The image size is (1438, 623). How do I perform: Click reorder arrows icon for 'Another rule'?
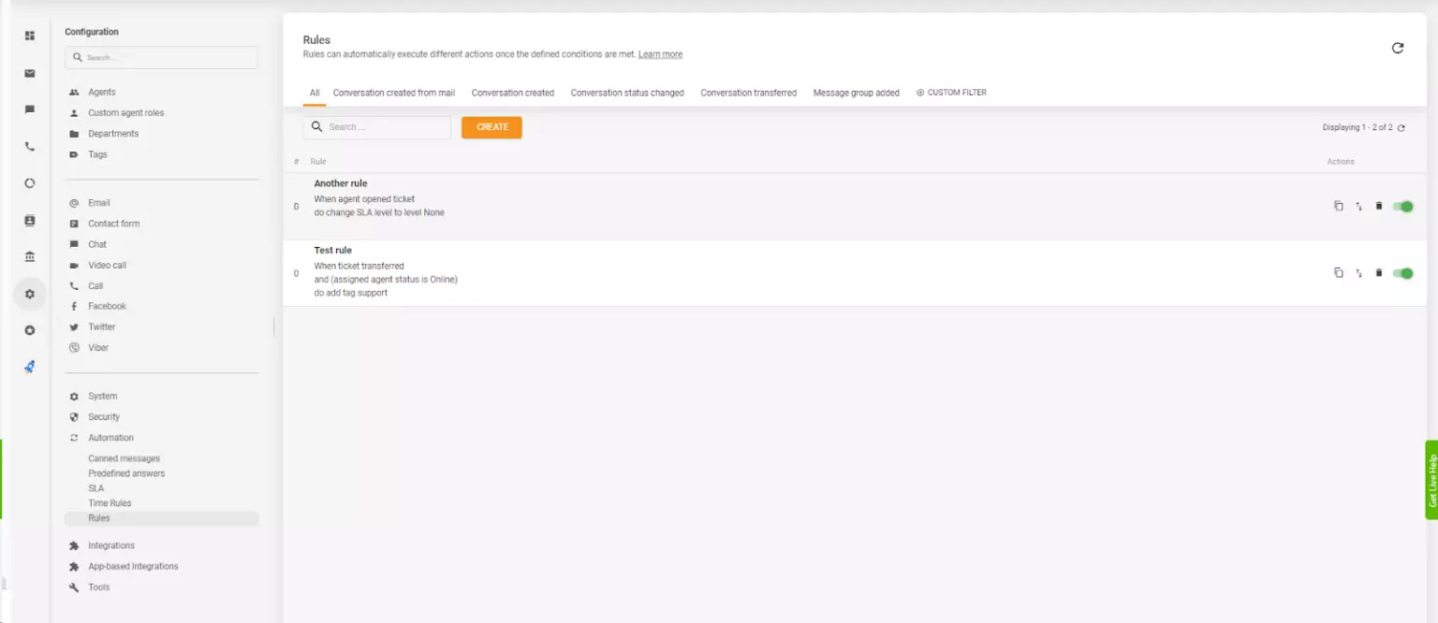click(x=1358, y=206)
